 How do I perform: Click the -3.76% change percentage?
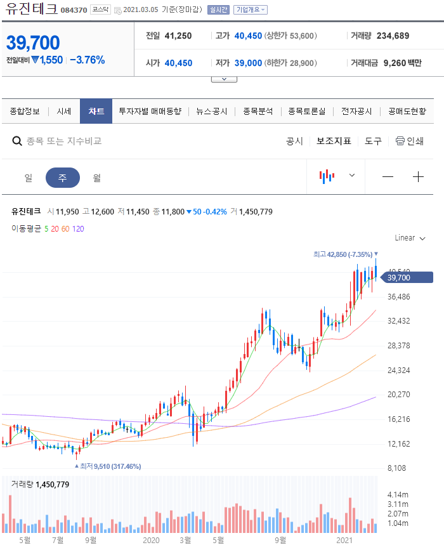tap(88, 60)
